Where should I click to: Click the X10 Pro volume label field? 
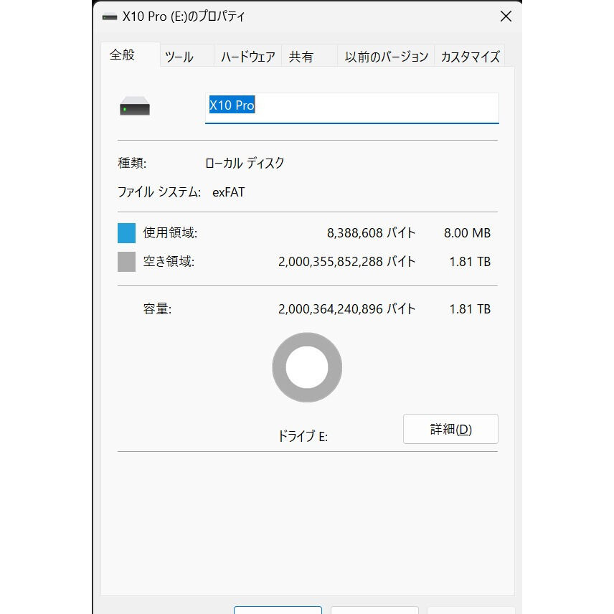(352, 108)
